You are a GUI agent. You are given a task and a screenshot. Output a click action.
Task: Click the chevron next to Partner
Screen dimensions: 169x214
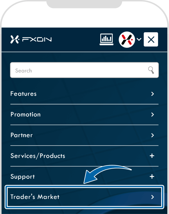coord(153,135)
